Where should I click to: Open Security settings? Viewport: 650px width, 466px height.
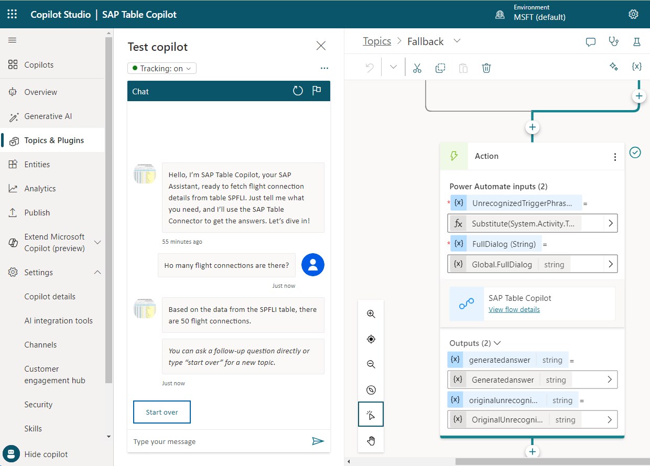pyautogui.click(x=38, y=405)
